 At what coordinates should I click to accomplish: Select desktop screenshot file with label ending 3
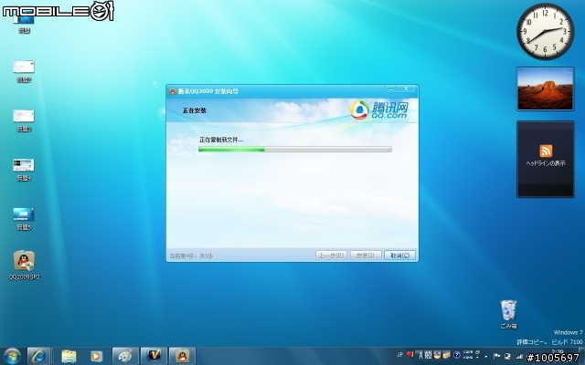[24, 120]
